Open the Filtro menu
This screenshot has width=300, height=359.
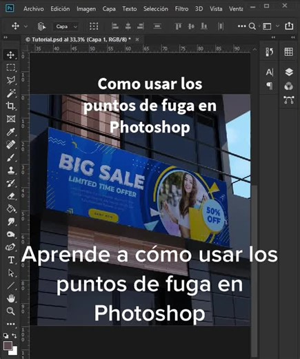pyautogui.click(x=181, y=9)
